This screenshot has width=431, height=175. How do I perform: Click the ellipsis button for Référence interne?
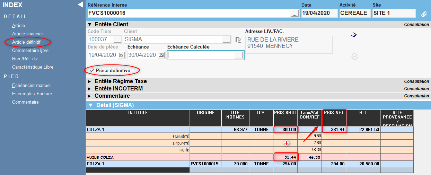(294, 14)
